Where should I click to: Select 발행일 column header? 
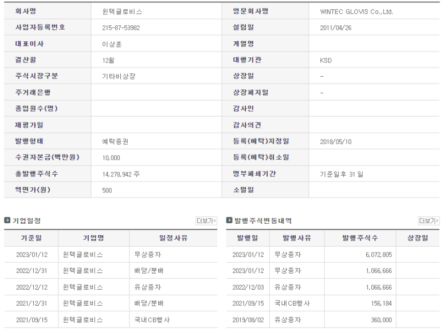click(x=248, y=238)
